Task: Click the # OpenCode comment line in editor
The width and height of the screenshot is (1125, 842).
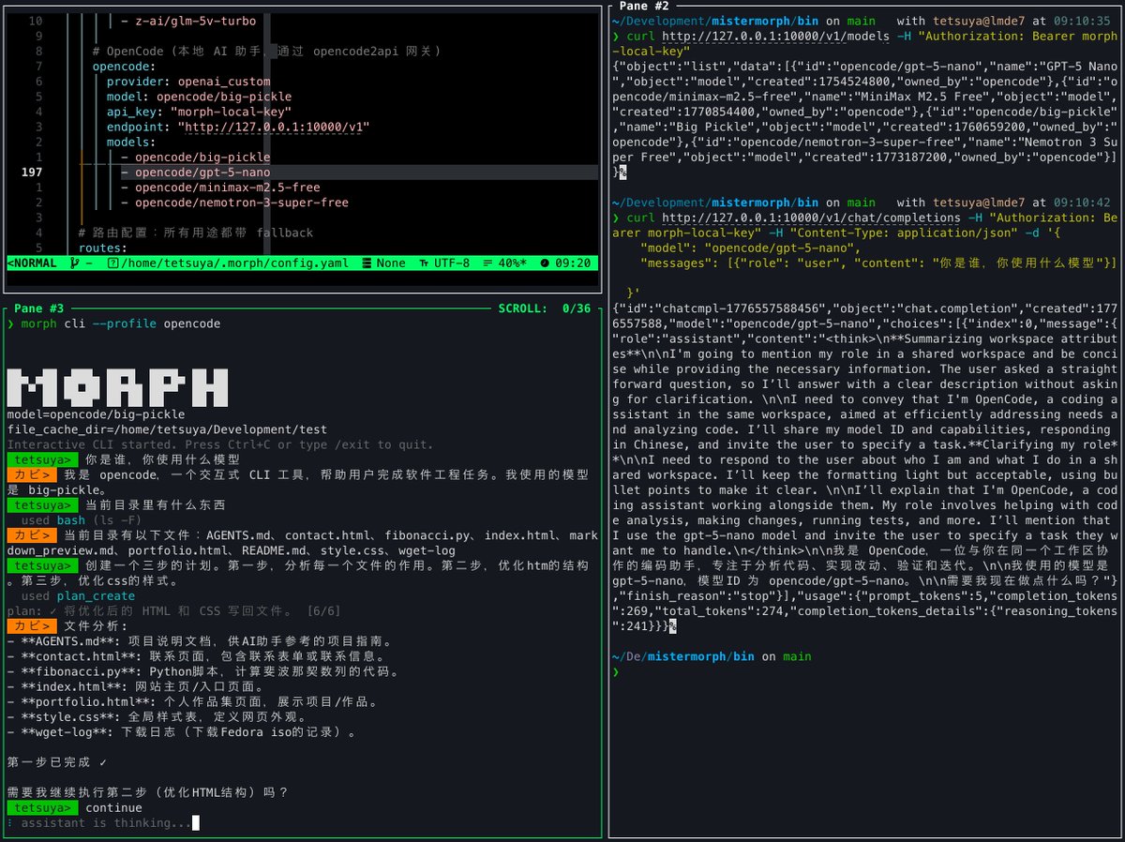Action: tap(266, 51)
